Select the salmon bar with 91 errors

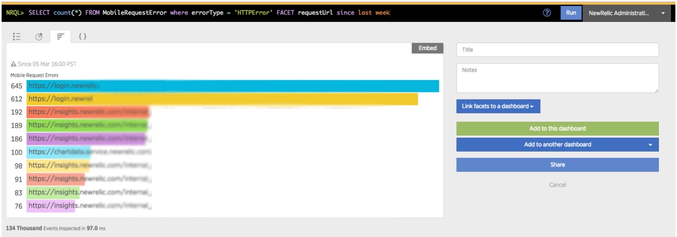[x=55, y=179]
